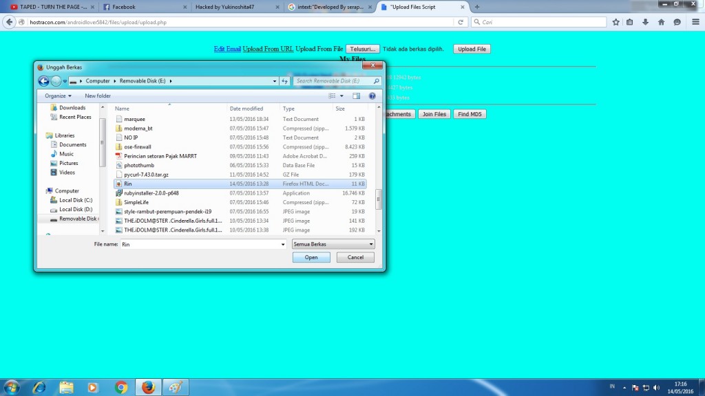Click Computer in the breadcrumb path
The height and width of the screenshot is (396, 705).
click(x=98, y=81)
